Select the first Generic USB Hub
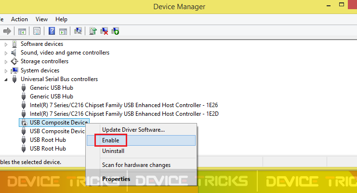The width and height of the screenshot is (357, 193). (x=52, y=88)
